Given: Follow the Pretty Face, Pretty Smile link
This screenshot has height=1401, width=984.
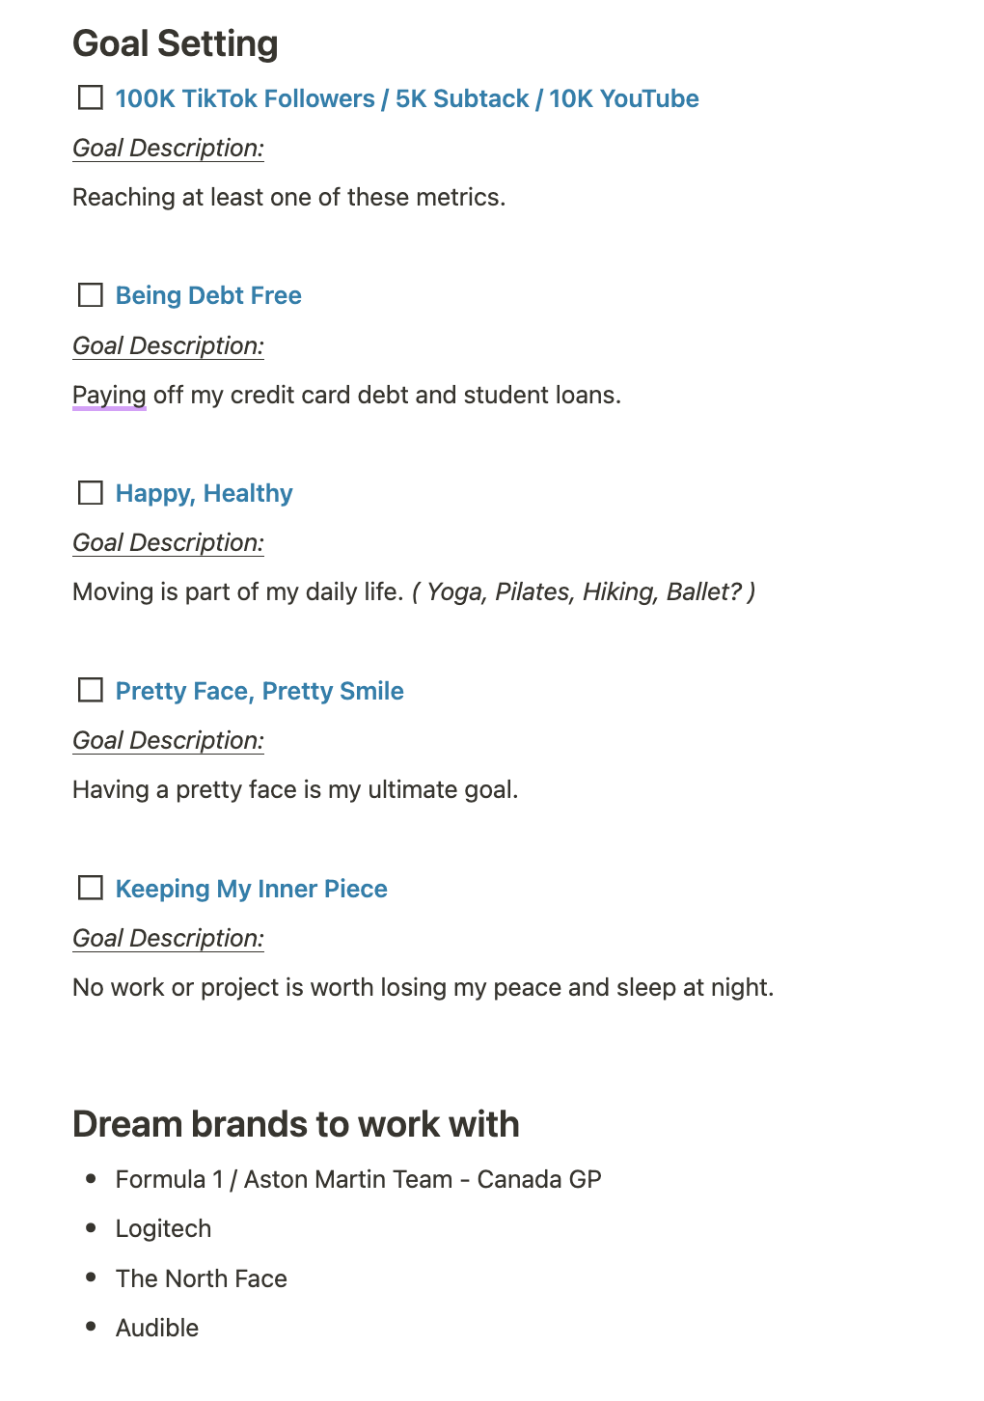Looking at the screenshot, I should (260, 691).
